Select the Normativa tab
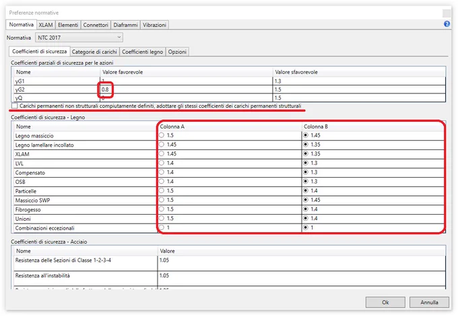458x317 pixels. pyautogui.click(x=22, y=25)
